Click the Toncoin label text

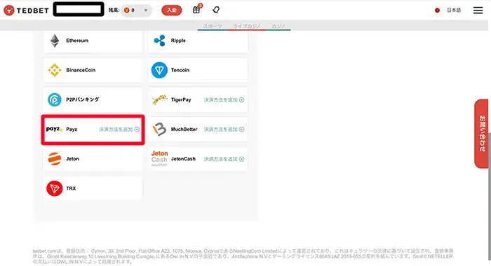pyautogui.click(x=180, y=70)
